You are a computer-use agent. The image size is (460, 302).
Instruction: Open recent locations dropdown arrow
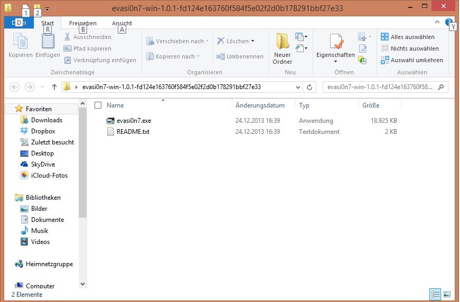[x=42, y=87]
